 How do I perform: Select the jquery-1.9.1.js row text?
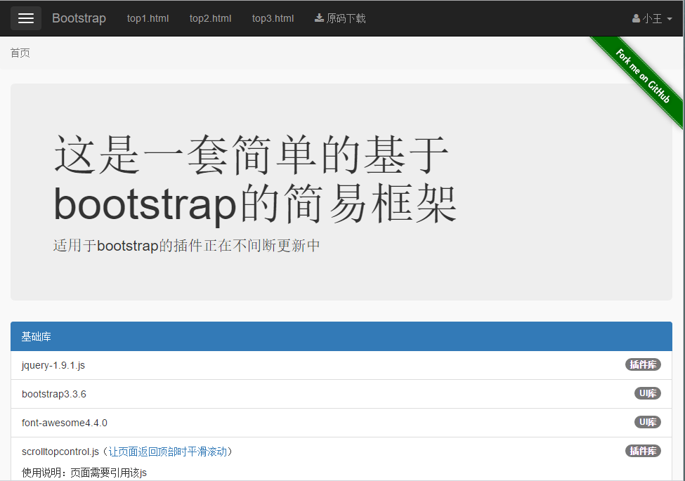[53, 365]
